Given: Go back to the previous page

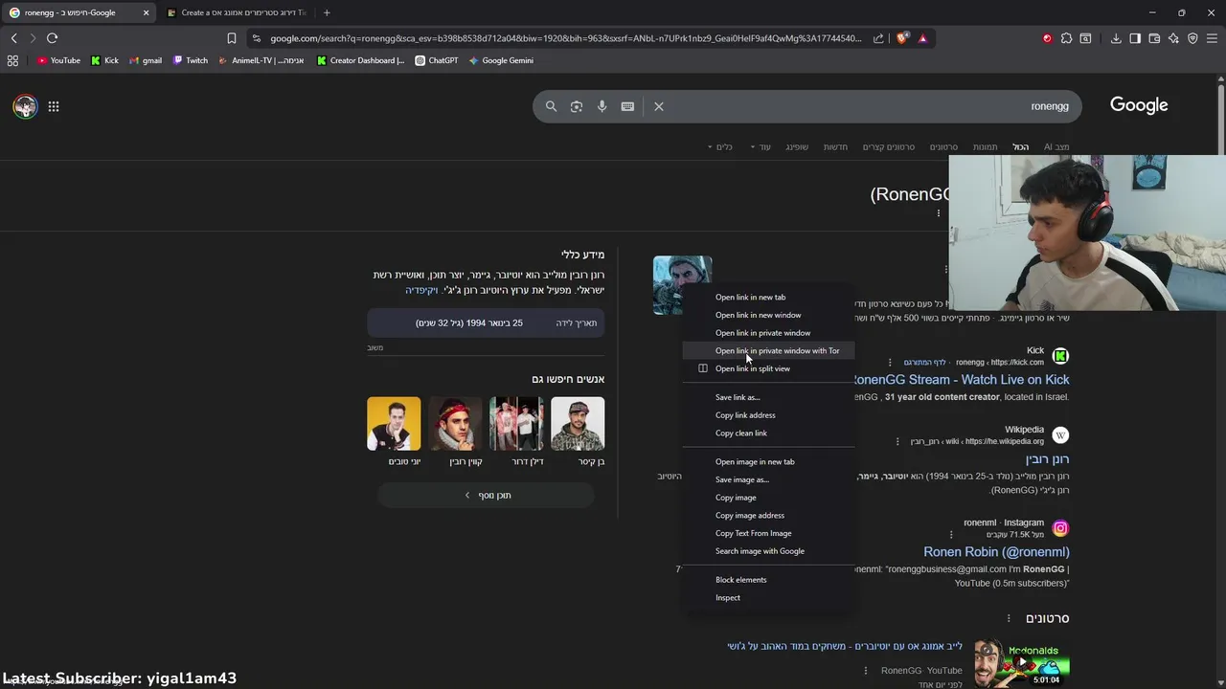Looking at the screenshot, I should 13,38.
